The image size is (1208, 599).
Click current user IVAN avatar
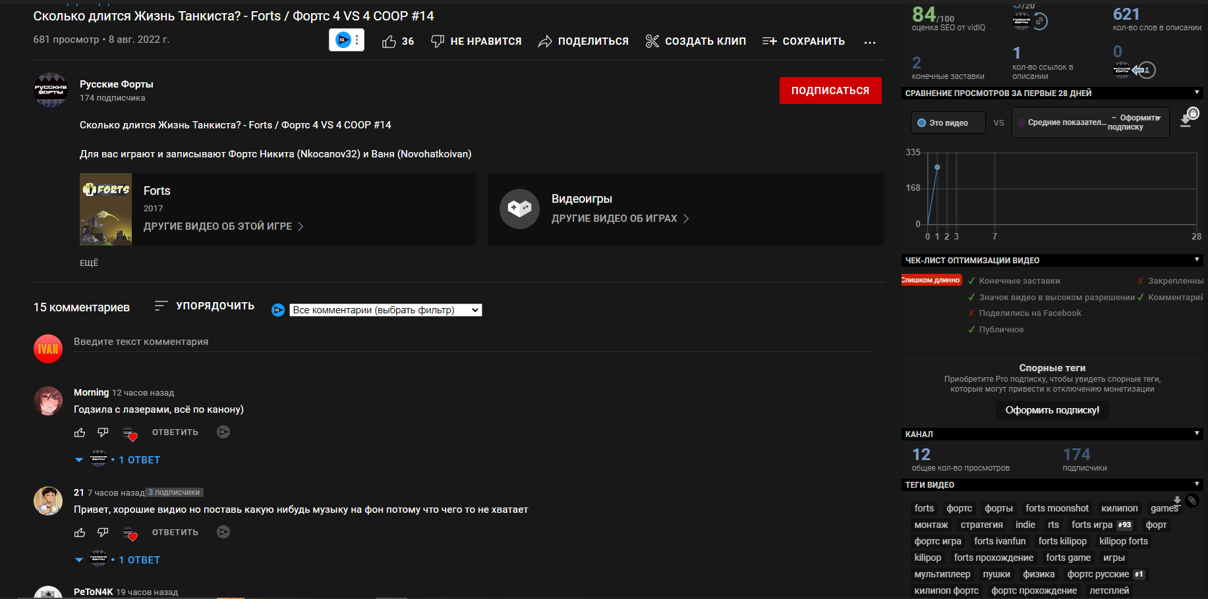48,349
